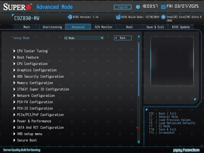Click the date FRI 03/07/2025
This screenshot has height=153, width=204.
pyautogui.click(x=183, y=6)
